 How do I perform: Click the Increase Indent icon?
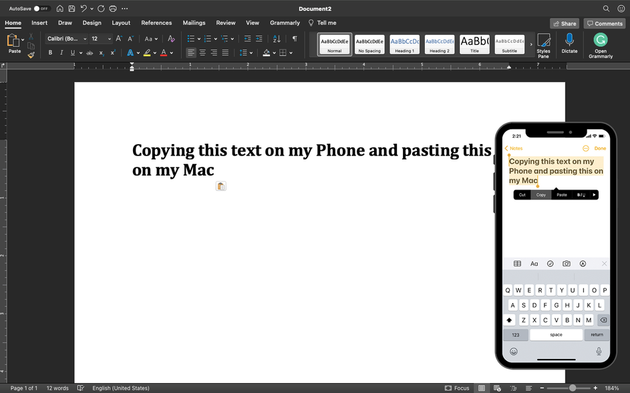pos(259,39)
